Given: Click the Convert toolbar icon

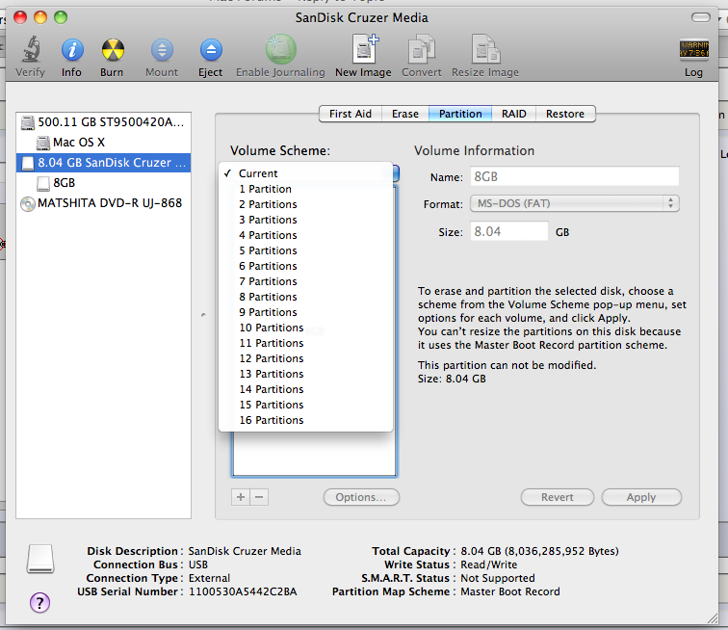Looking at the screenshot, I should click(421, 49).
